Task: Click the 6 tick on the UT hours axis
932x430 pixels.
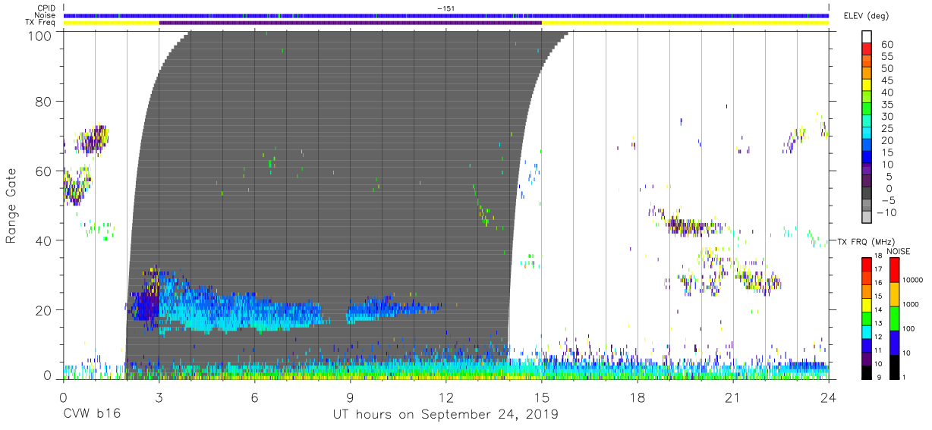Action: [255, 397]
